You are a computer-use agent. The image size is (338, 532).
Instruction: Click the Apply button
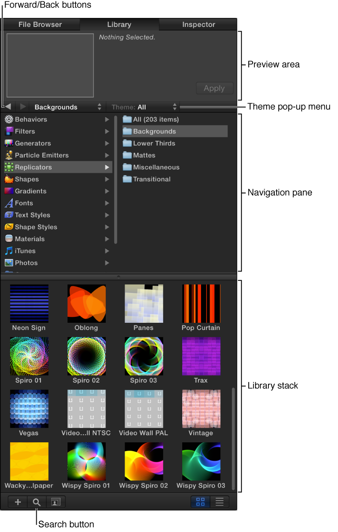(x=214, y=88)
